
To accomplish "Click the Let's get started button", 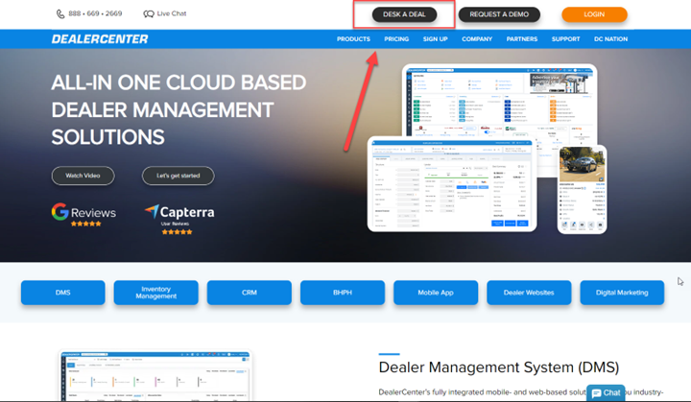I will pyautogui.click(x=179, y=176).
